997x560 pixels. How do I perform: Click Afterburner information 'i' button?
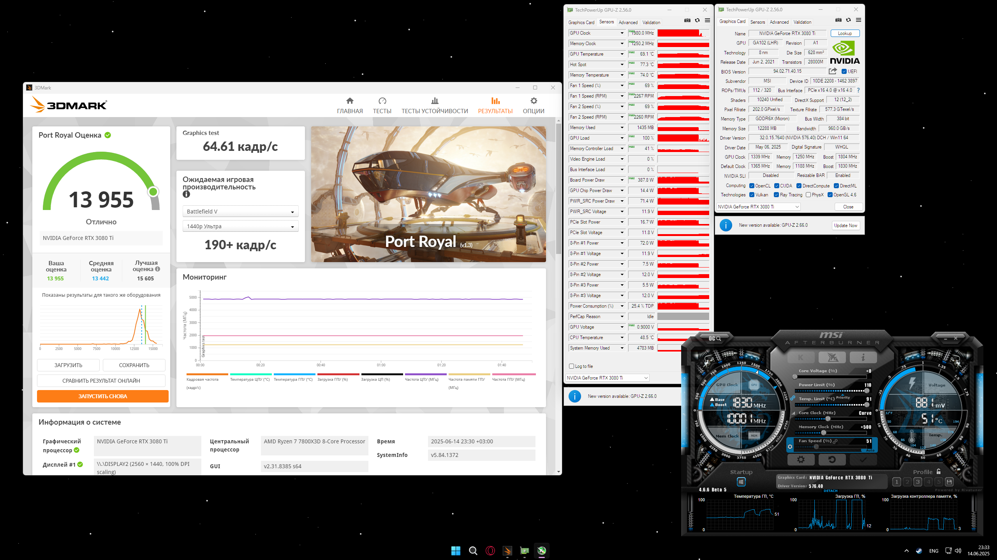(x=863, y=357)
